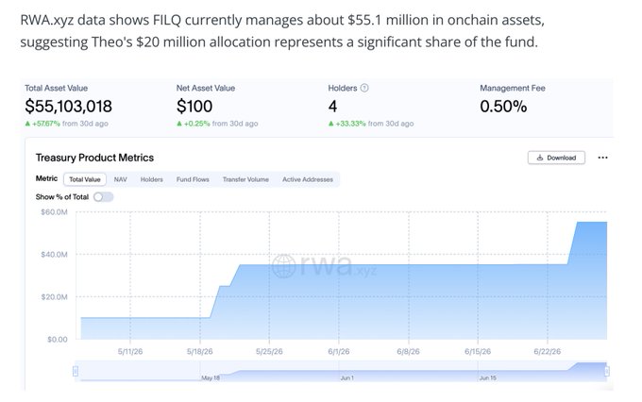The image size is (642, 402).
Task: Click the Total Asset Value label
Action: pyautogui.click(x=56, y=88)
